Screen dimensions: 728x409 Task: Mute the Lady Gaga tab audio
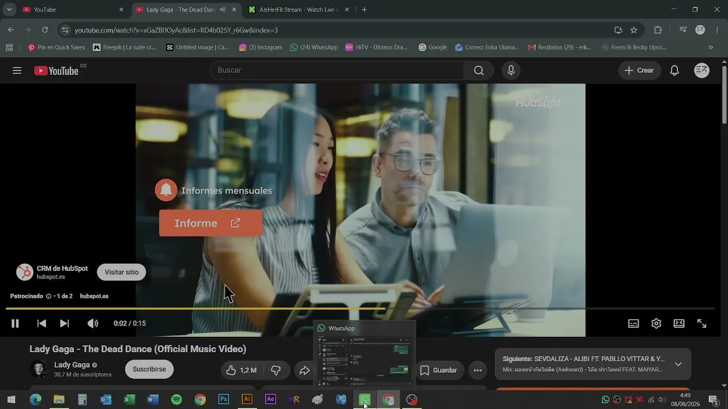222,10
